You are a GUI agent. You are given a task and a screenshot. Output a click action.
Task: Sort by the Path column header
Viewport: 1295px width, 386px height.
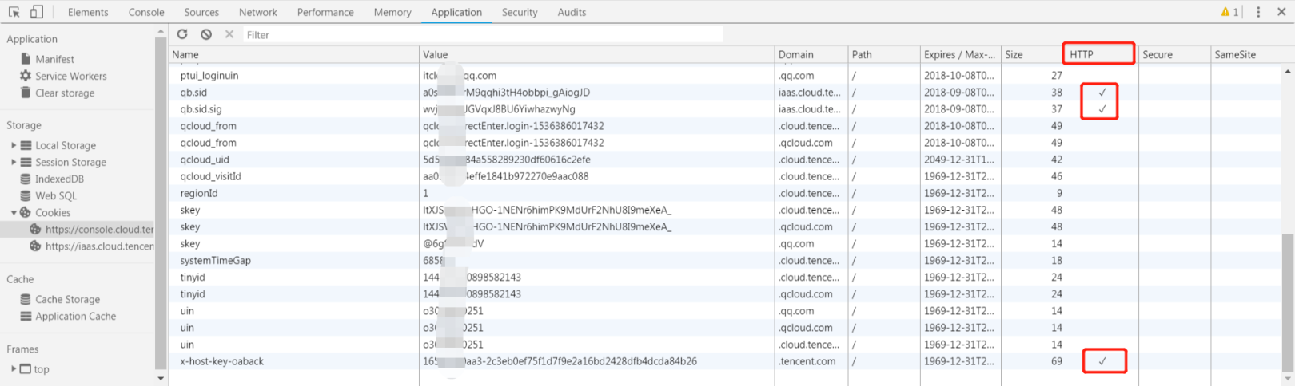coord(884,54)
